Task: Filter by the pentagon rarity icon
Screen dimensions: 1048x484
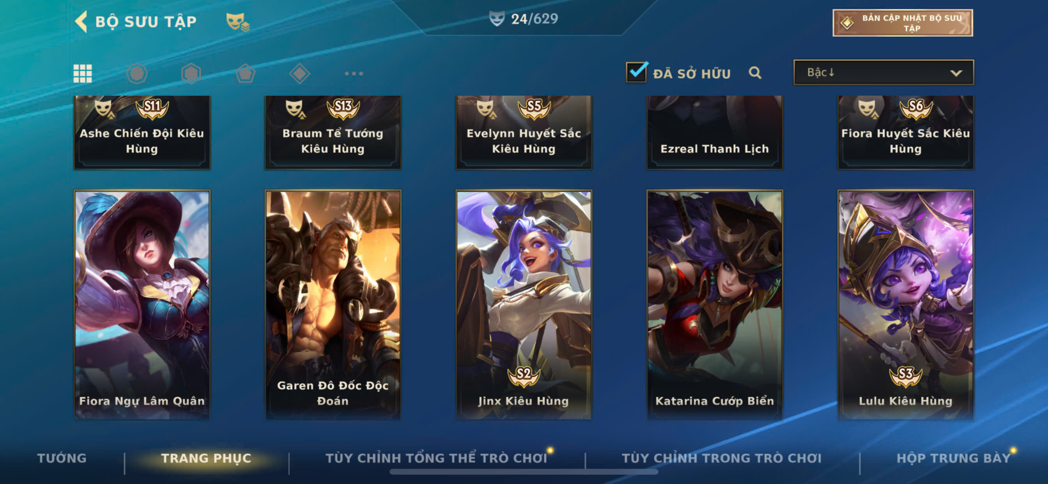Action: click(x=245, y=74)
